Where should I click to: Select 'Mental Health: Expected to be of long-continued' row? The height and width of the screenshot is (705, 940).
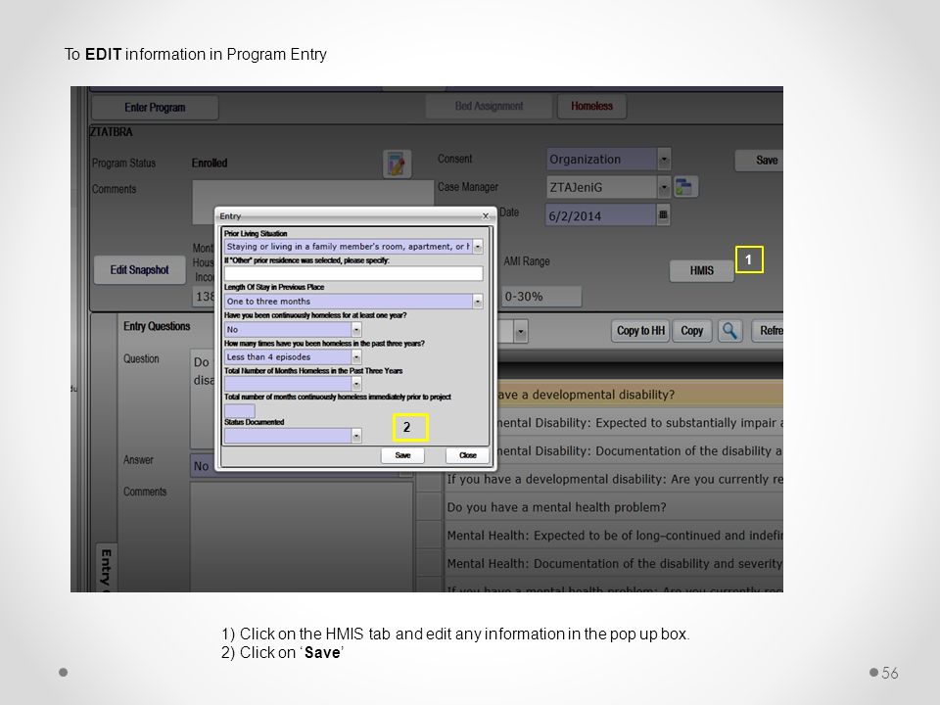pos(613,536)
